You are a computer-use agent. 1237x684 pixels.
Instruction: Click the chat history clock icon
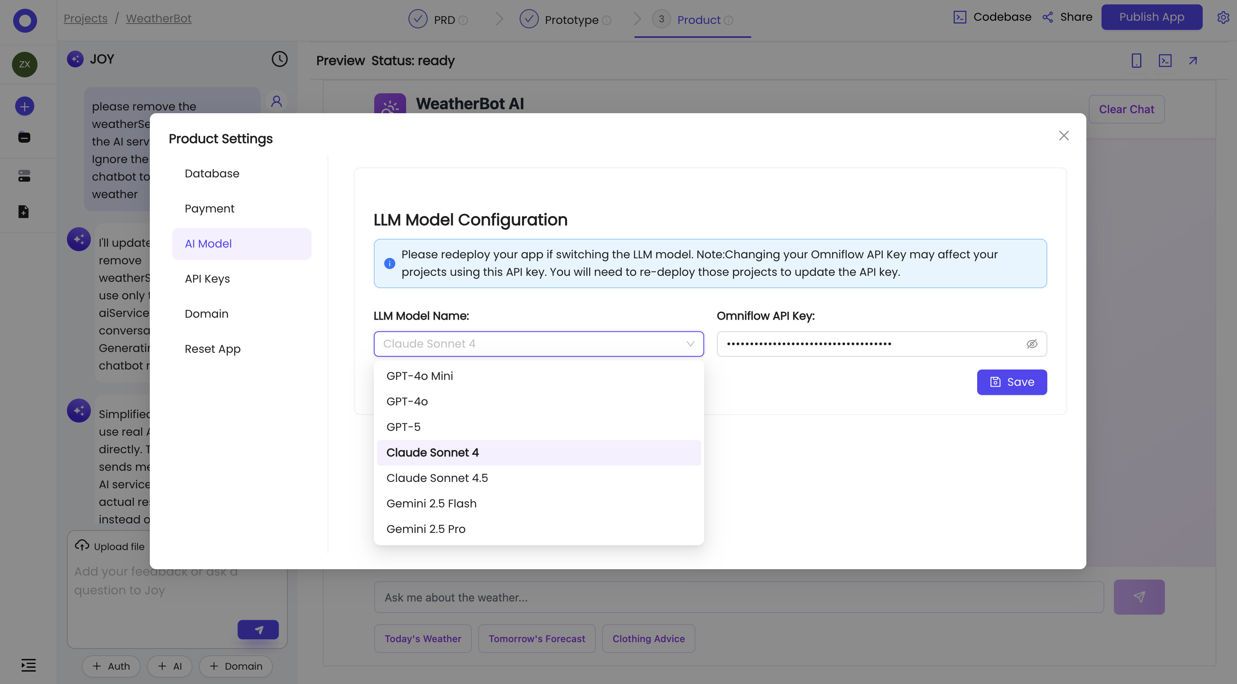click(x=279, y=59)
